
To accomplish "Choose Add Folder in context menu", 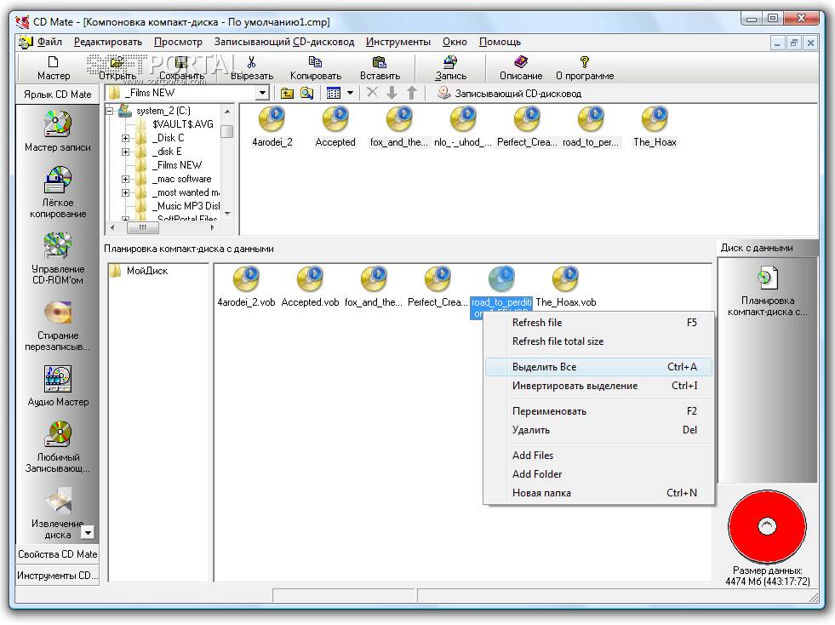I will coord(598,473).
